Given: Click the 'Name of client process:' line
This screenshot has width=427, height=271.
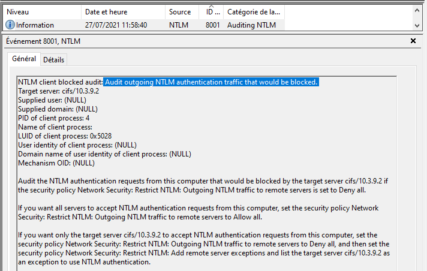Looking at the screenshot, I should tap(55, 127).
